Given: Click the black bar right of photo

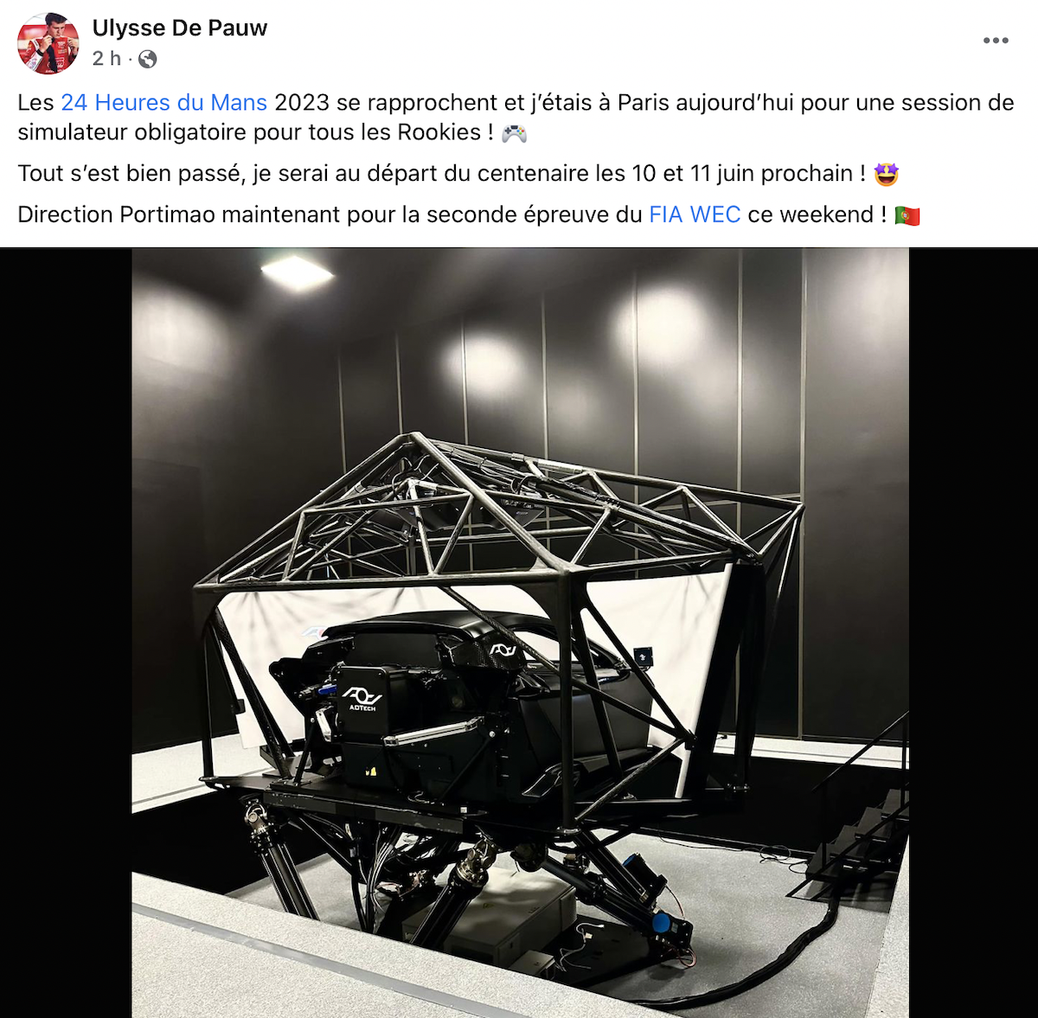Looking at the screenshot, I should (x=973, y=632).
